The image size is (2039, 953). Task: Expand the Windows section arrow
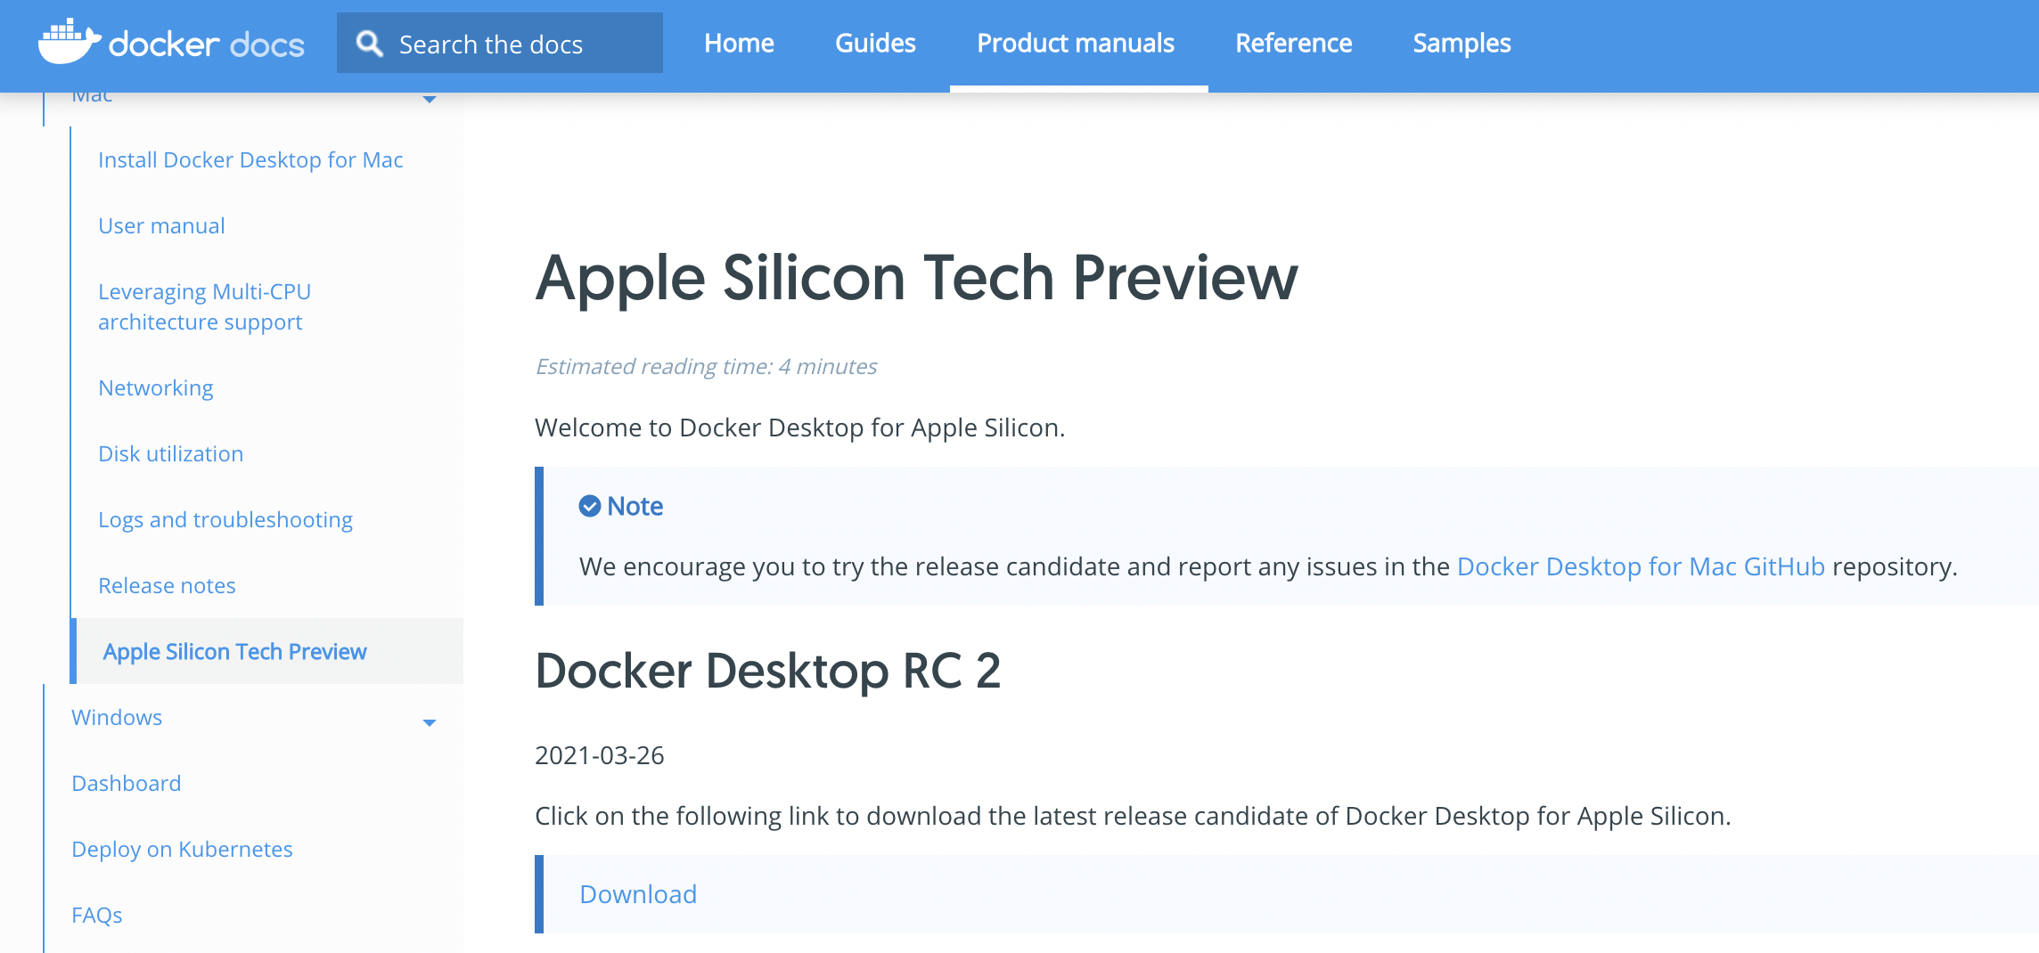[x=430, y=722]
